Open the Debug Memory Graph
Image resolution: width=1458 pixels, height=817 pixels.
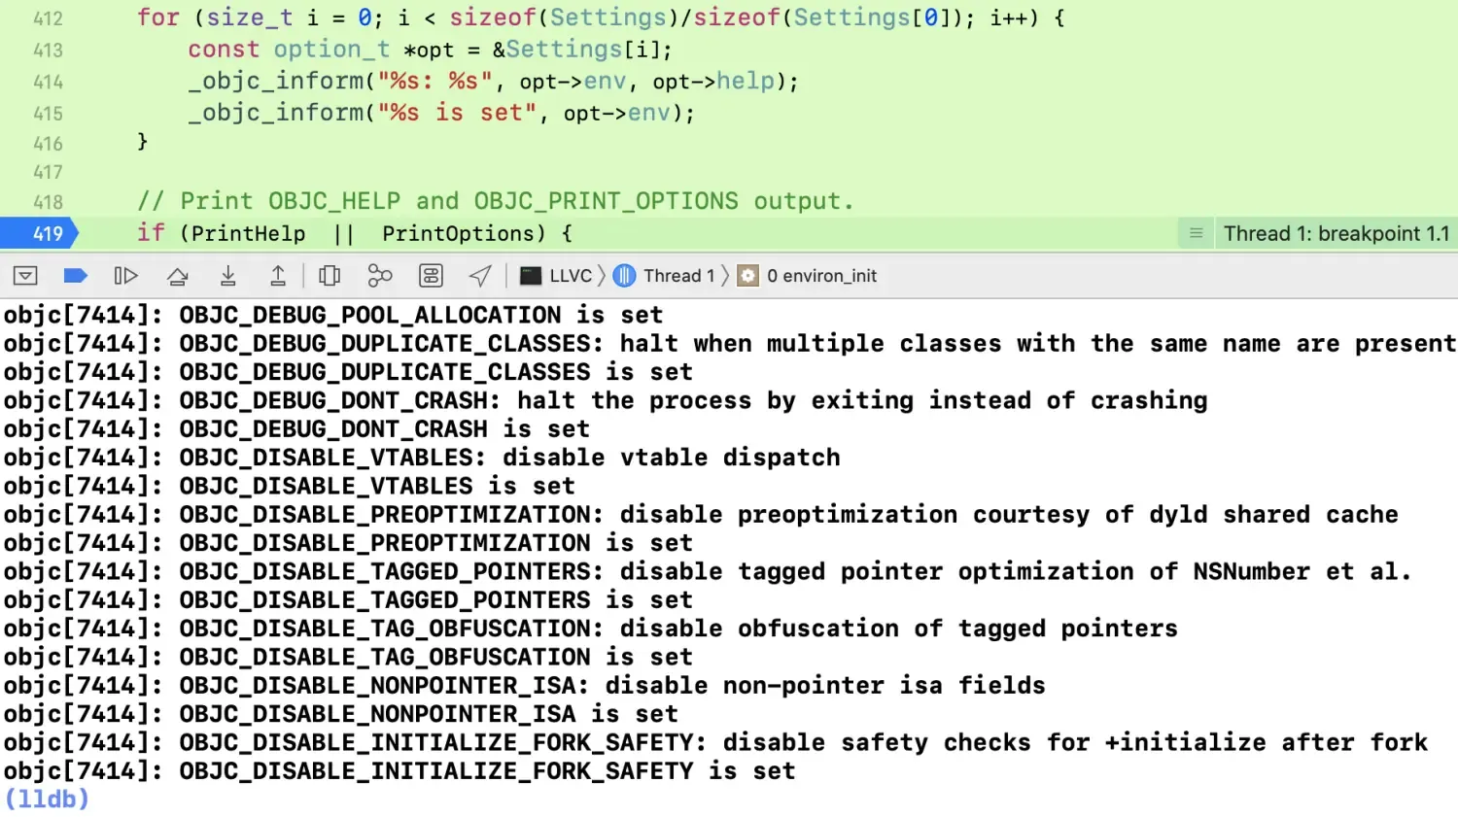coord(380,276)
